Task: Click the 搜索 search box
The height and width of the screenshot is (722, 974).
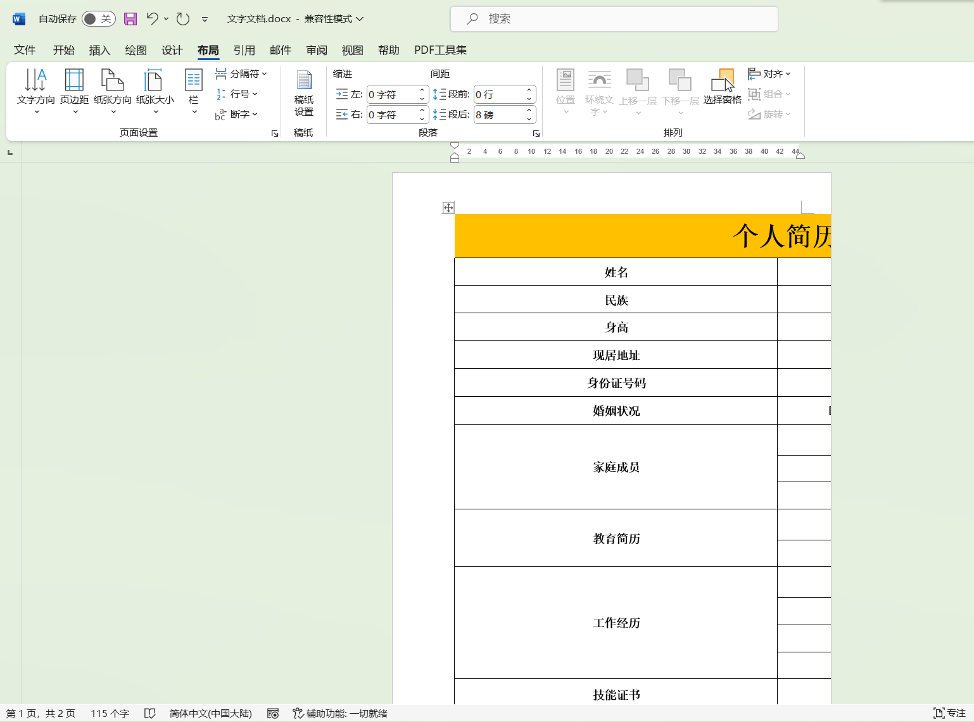Action: pos(614,19)
